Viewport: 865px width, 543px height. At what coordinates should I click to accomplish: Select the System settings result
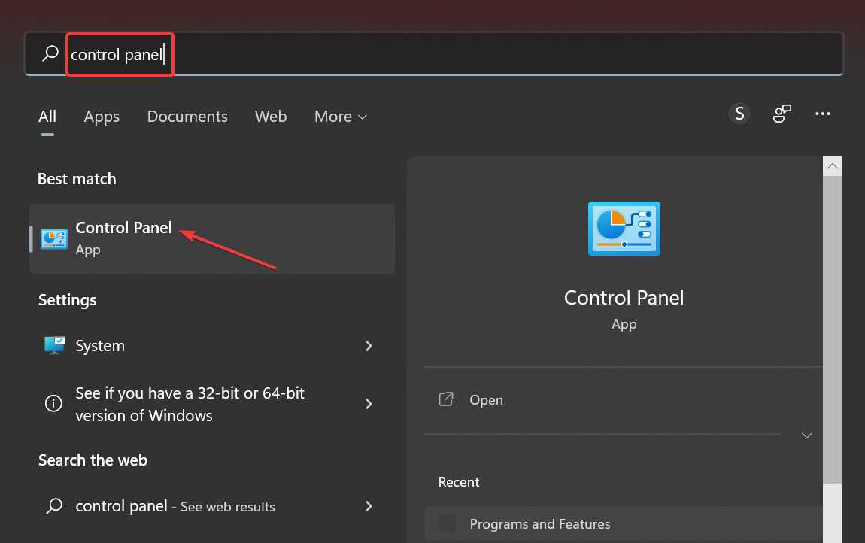(x=212, y=346)
